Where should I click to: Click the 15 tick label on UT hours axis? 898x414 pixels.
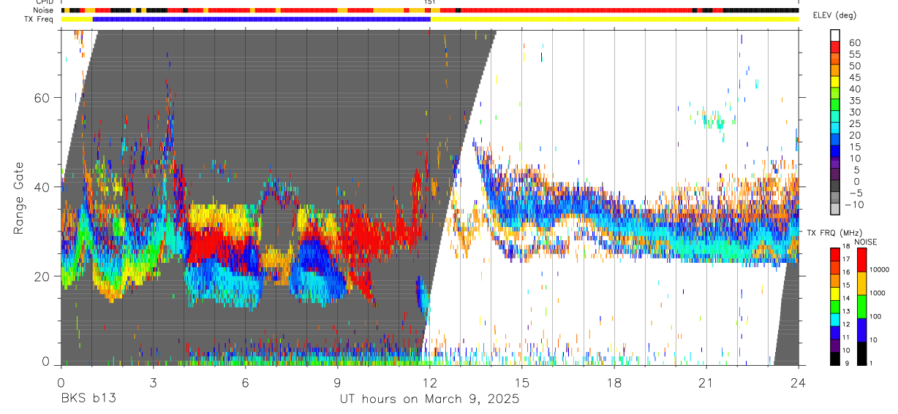(x=521, y=382)
